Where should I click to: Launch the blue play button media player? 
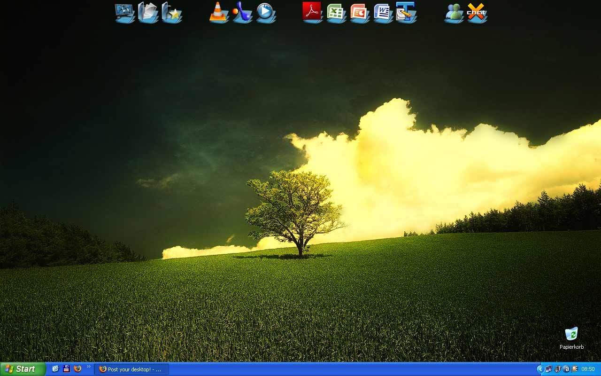(x=266, y=13)
